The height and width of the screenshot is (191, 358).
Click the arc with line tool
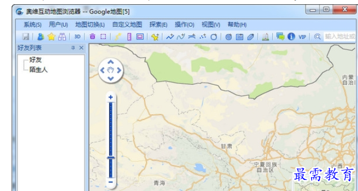pos(192,36)
